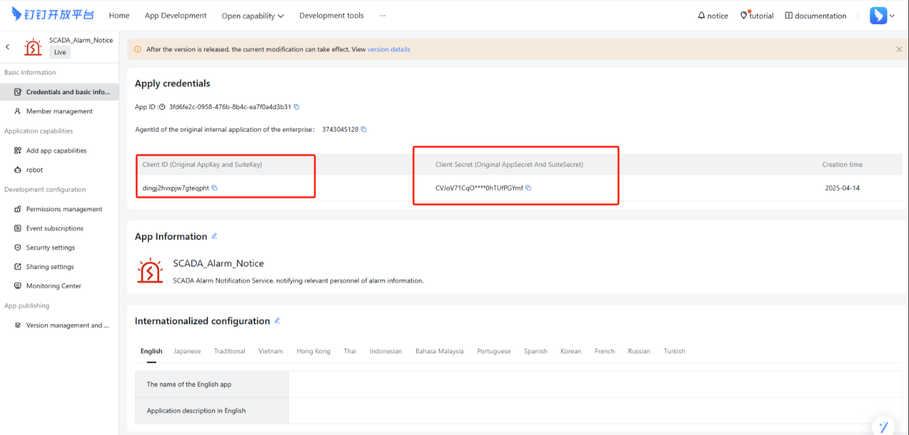Open the notice bell notifications
Screen dimensions: 909x435
point(712,16)
